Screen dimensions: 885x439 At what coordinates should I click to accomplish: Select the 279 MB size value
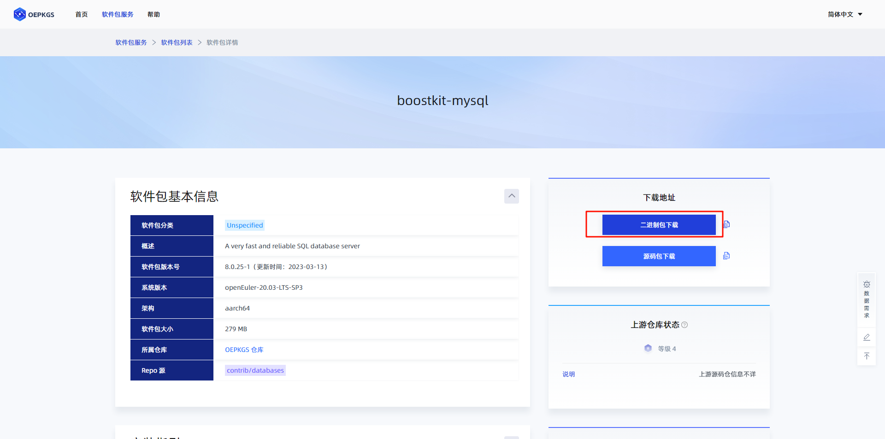(236, 329)
